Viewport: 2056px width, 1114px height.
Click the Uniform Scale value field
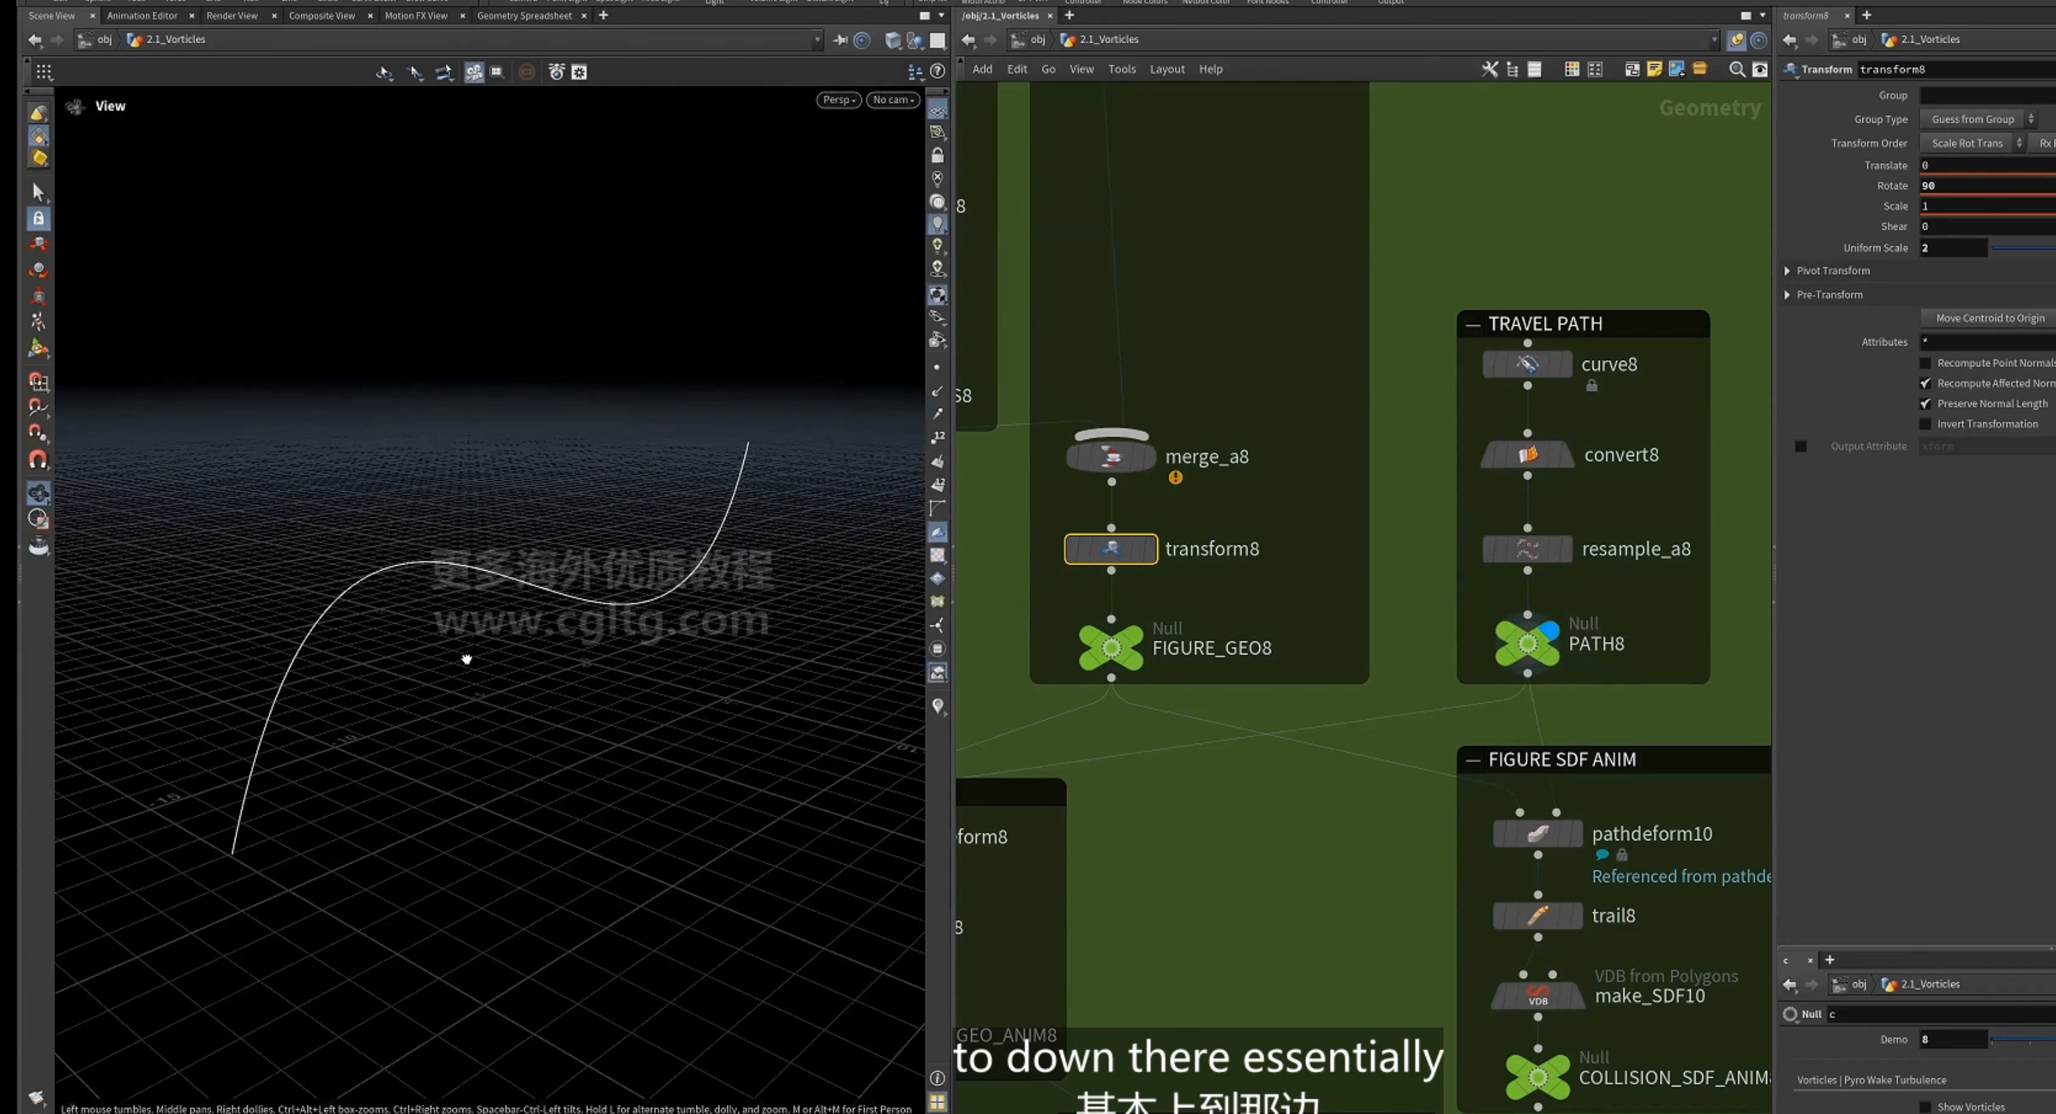pos(1952,248)
